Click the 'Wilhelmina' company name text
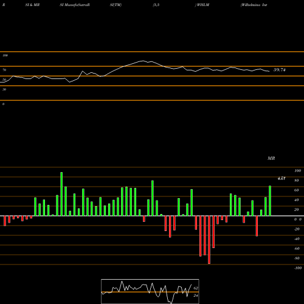This screenshot has height=304, width=304. tap(251, 5)
